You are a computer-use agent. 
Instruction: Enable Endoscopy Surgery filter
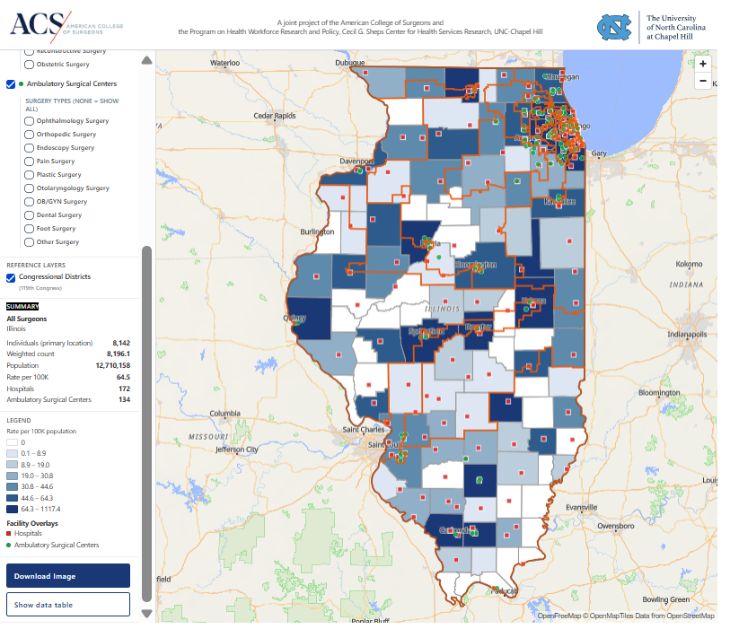tap(29, 148)
